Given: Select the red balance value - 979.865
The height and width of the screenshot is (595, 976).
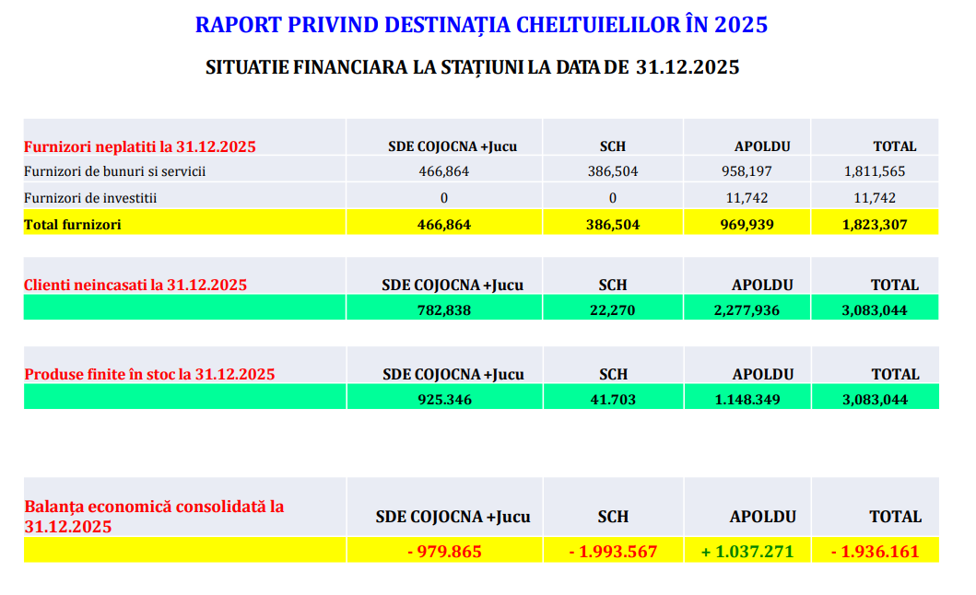Looking at the screenshot, I should point(443,552).
